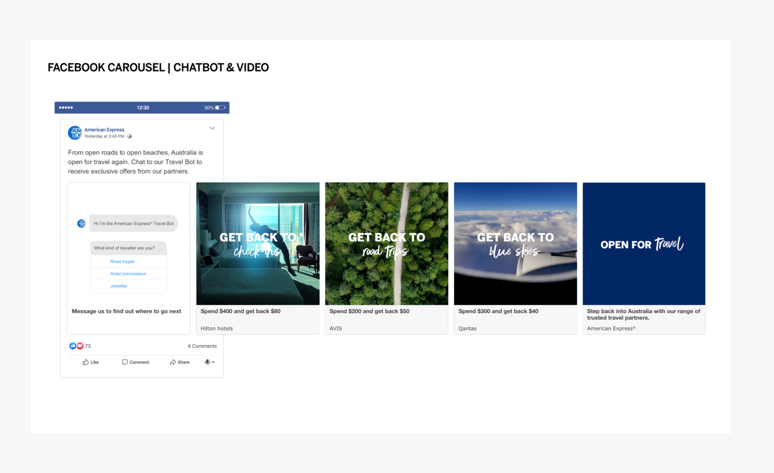Image resolution: width=774 pixels, height=473 pixels.
Task: Click the Travel Bot avatar icon in chat
Action: 81,224
